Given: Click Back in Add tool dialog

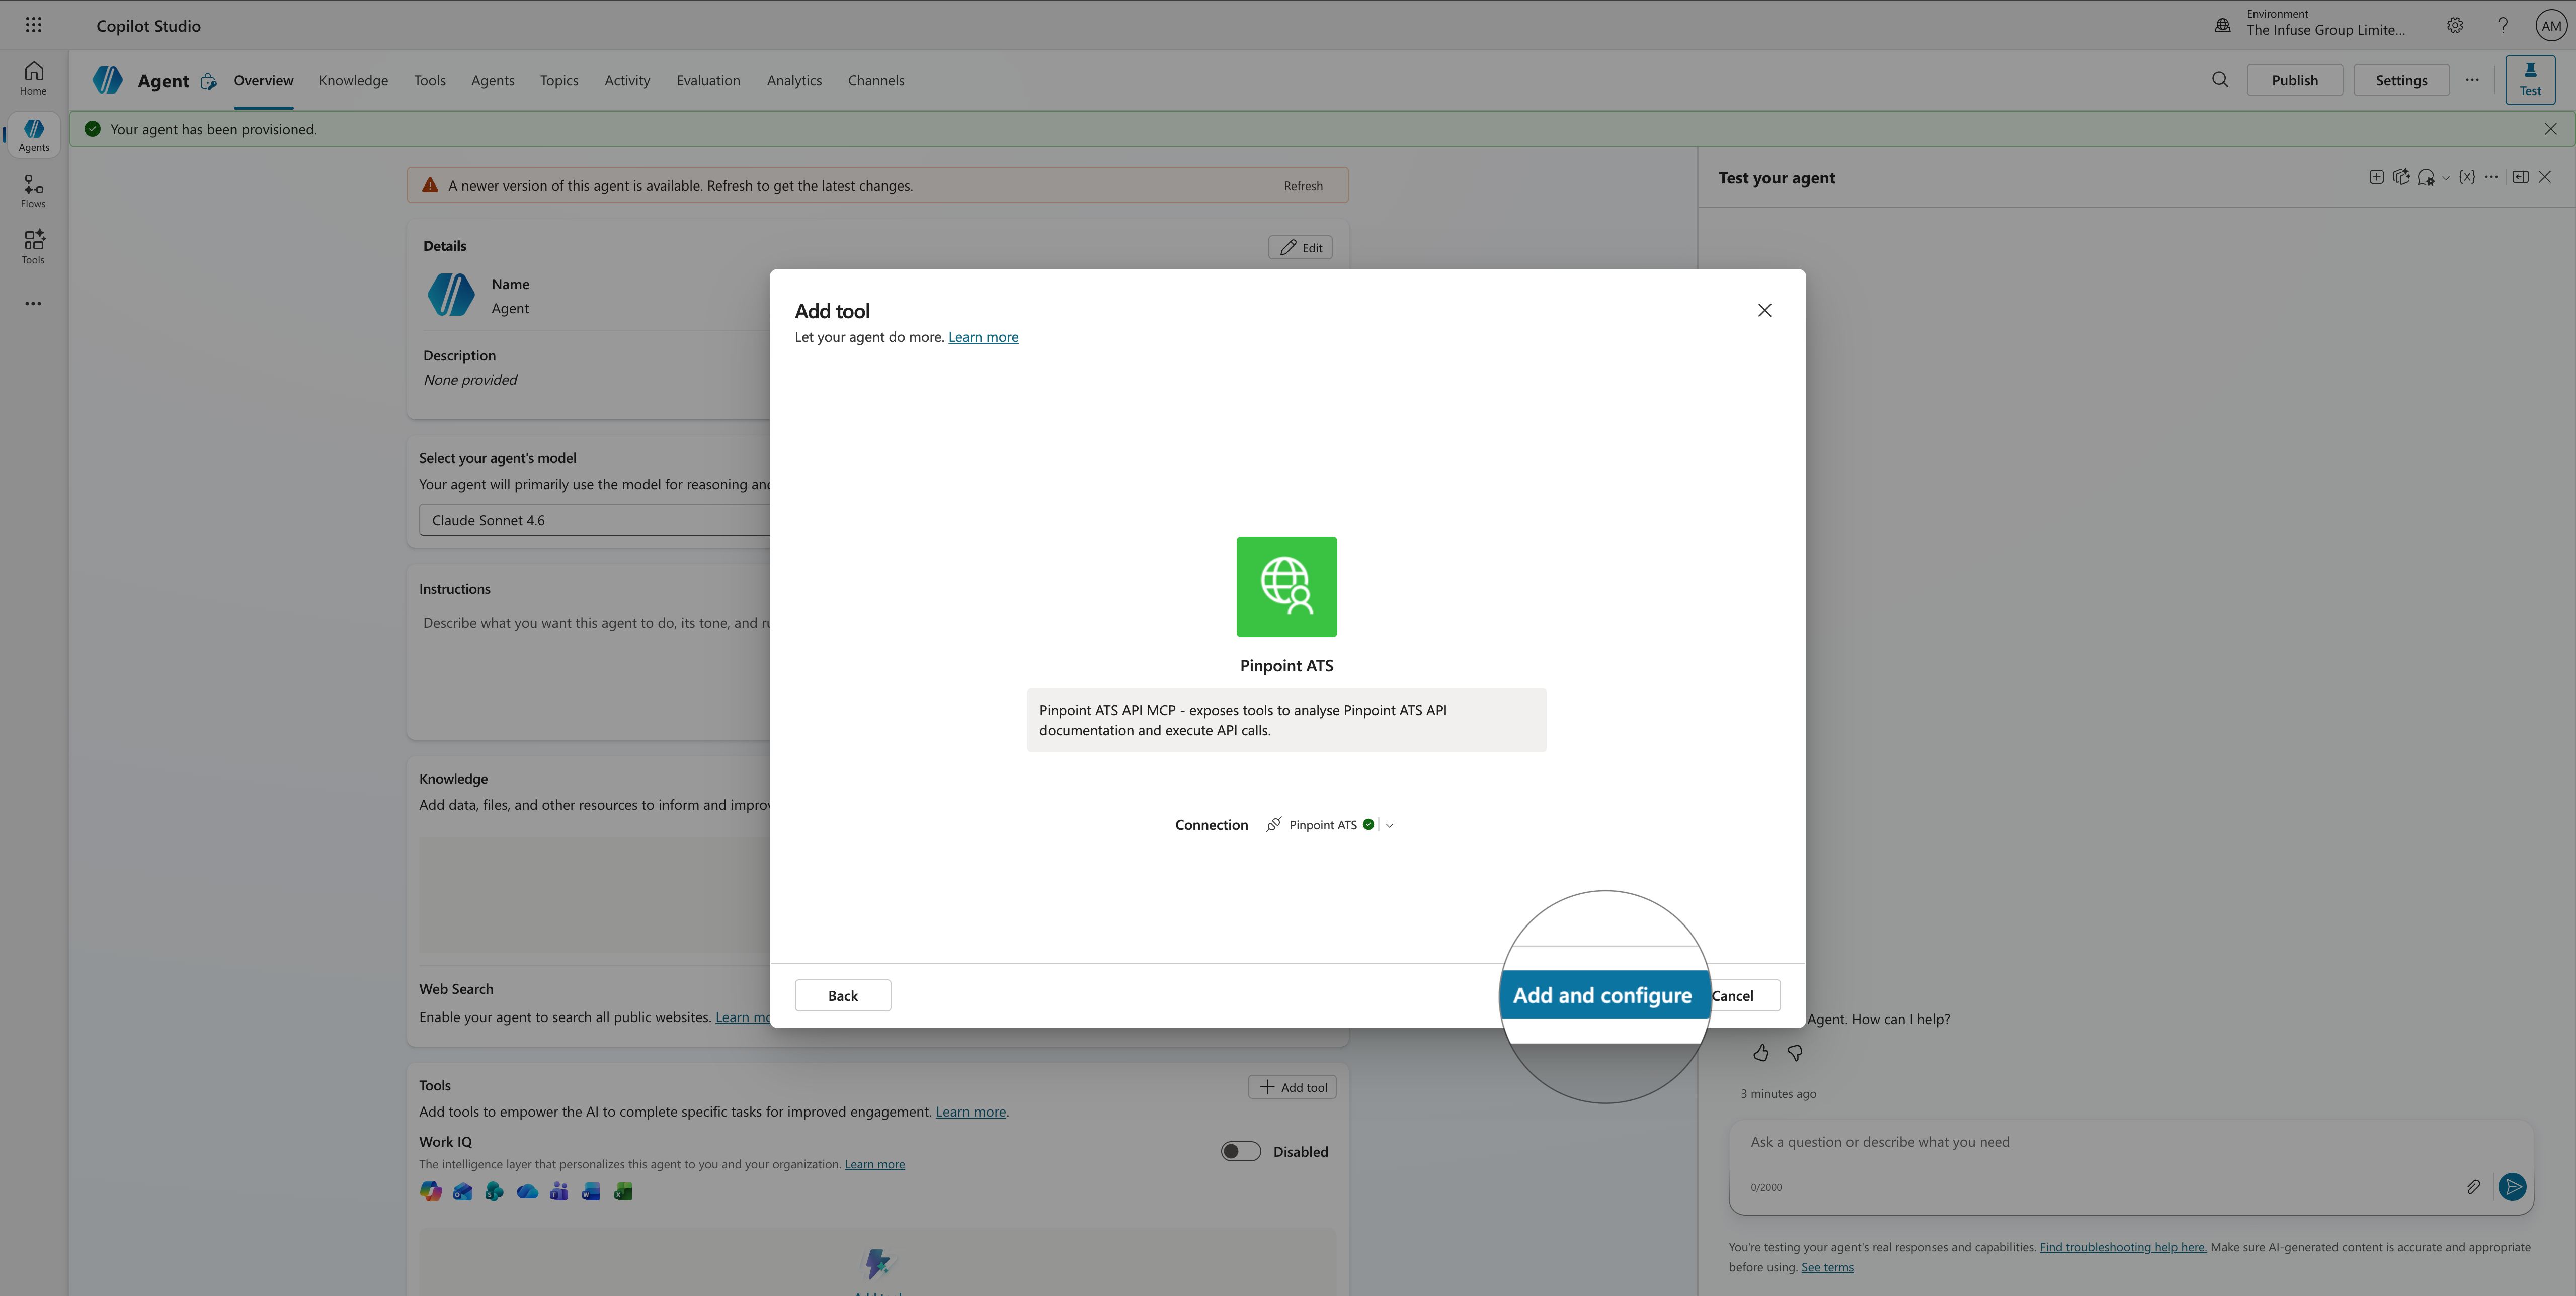Looking at the screenshot, I should coord(843,995).
